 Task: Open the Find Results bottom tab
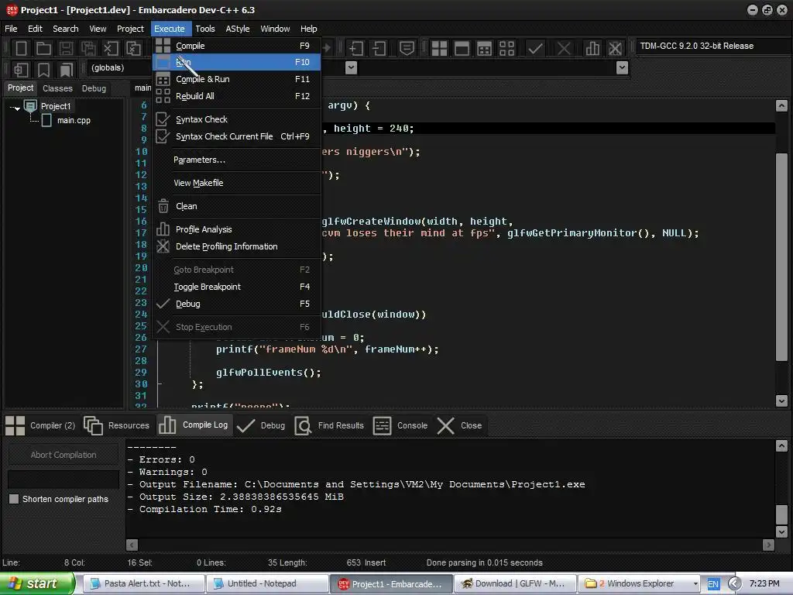pyautogui.click(x=329, y=425)
